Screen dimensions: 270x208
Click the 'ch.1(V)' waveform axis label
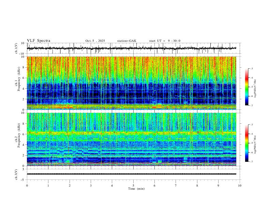click(17, 48)
